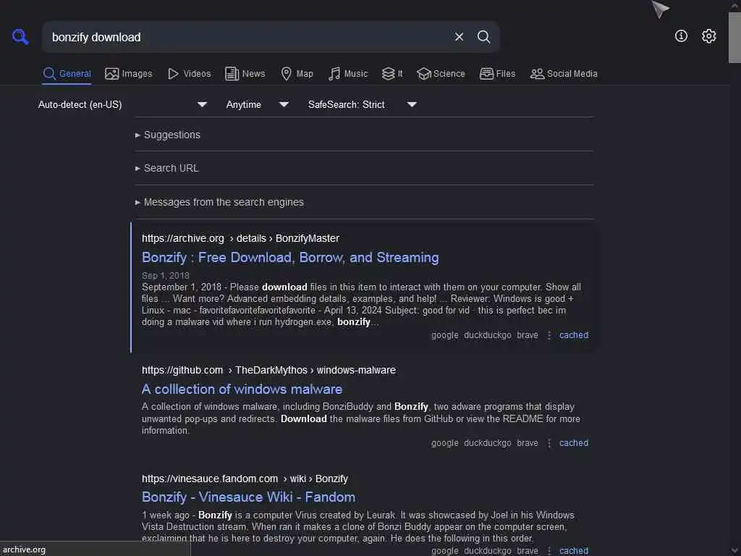Switch to the News tab

245,74
